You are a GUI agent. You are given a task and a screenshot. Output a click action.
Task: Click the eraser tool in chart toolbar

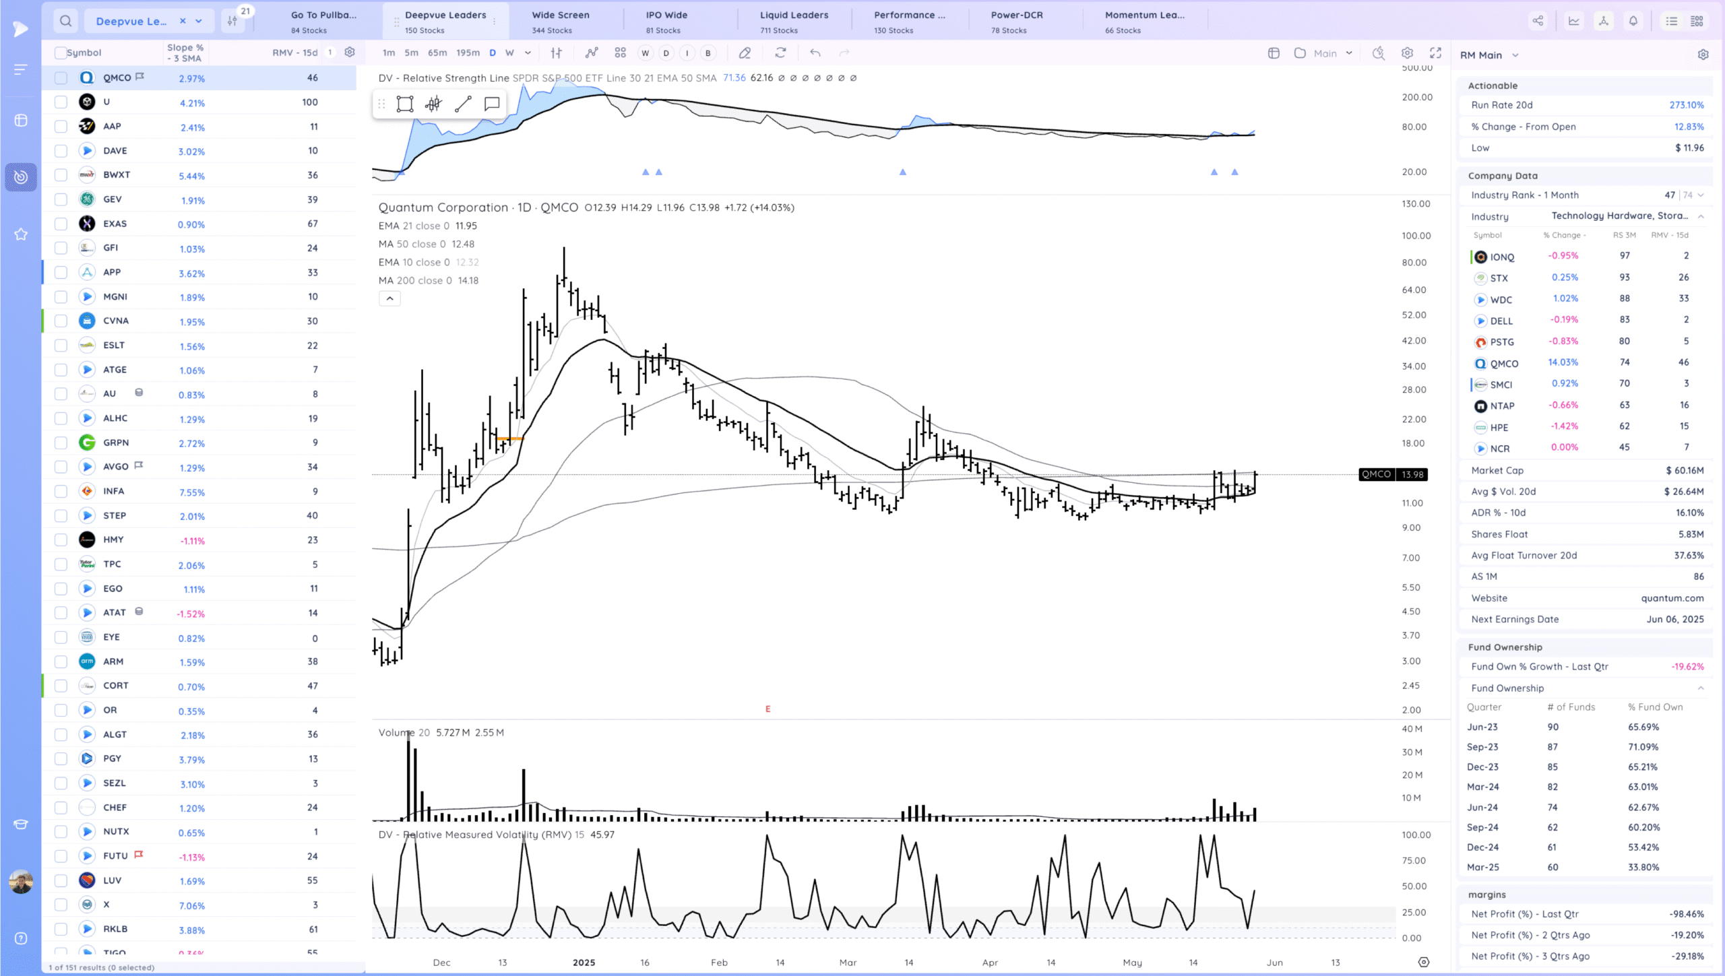[745, 53]
